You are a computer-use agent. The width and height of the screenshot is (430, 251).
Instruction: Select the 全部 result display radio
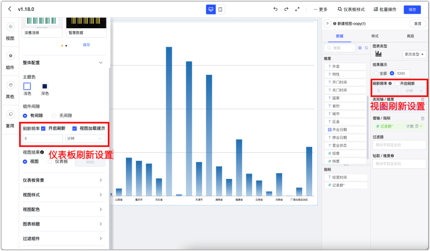pos(376,73)
